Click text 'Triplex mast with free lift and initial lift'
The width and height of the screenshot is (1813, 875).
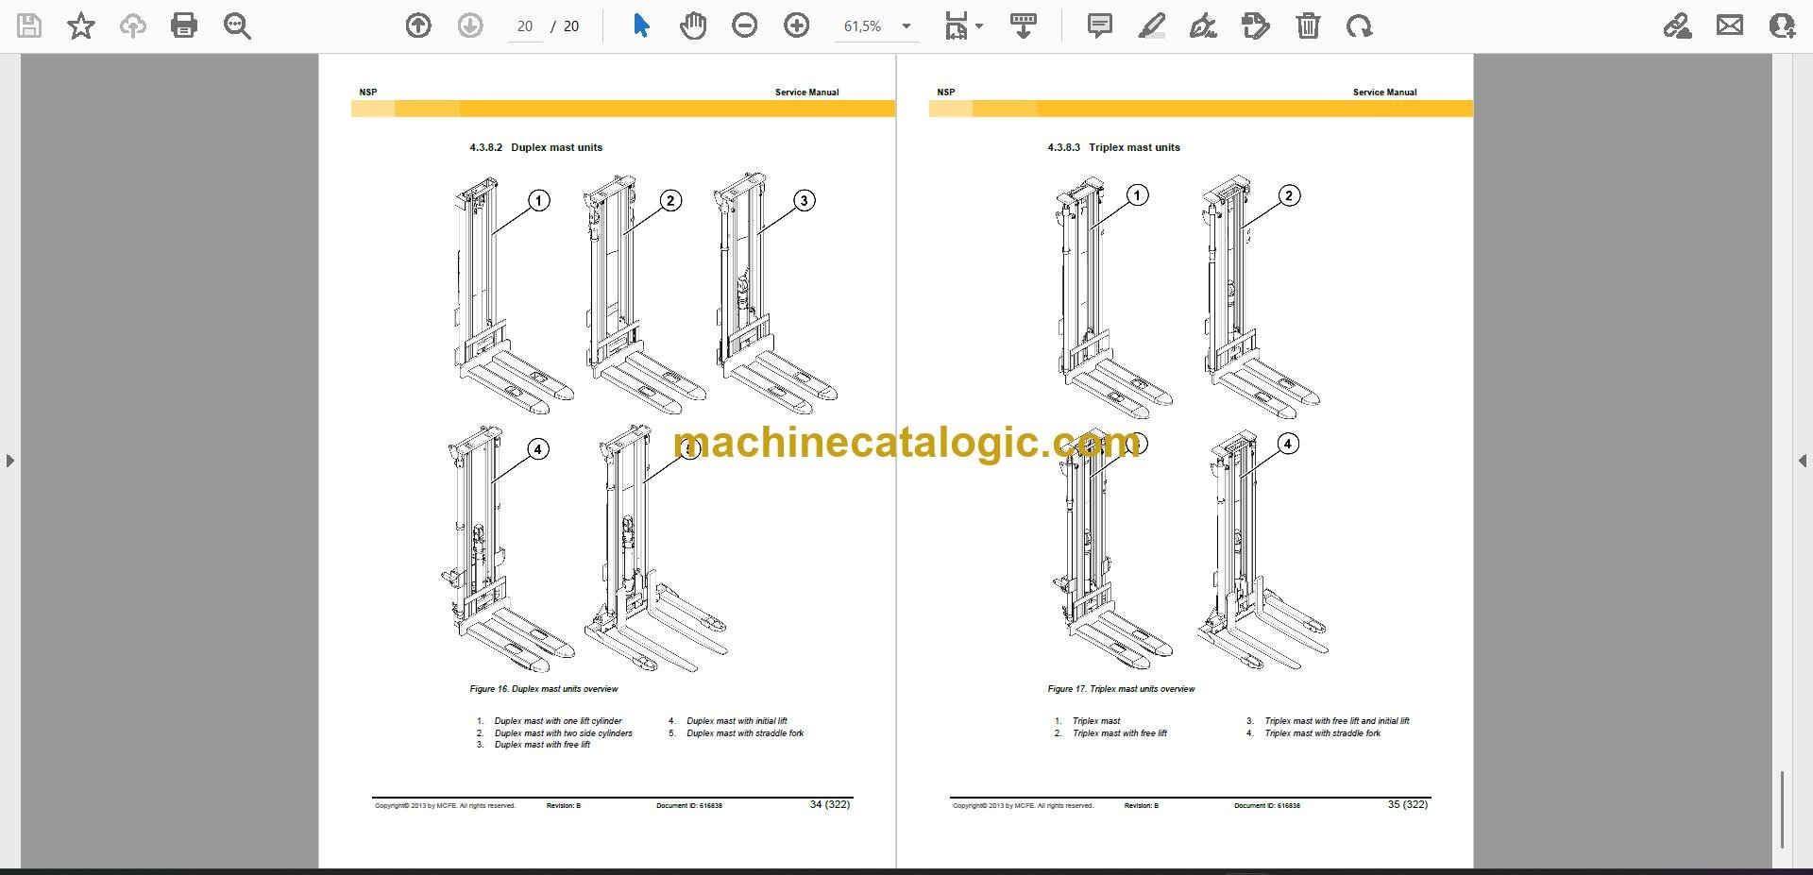(1337, 721)
